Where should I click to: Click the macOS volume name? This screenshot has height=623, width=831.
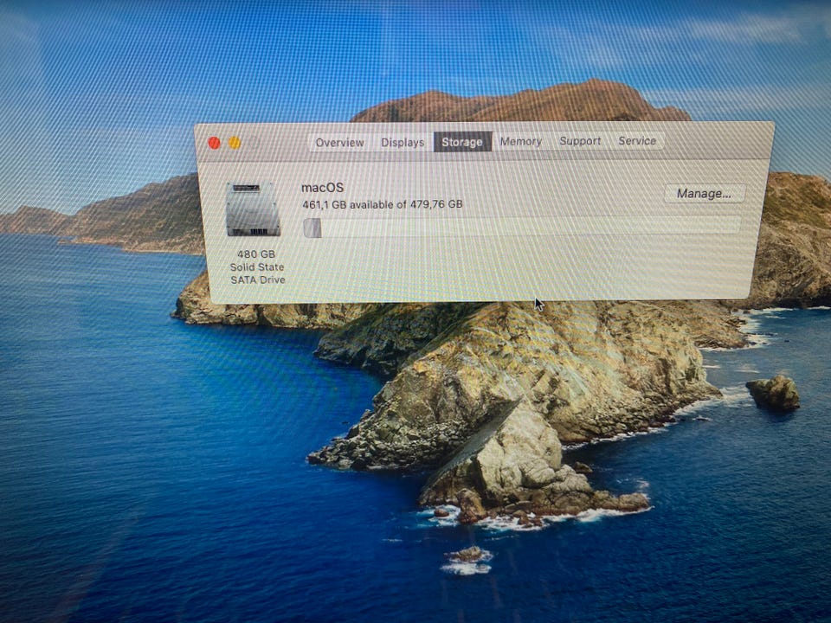point(322,188)
